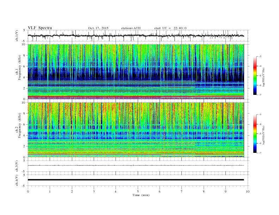Select the "start UT = 22:40:0" text
Viewport: 279px width, 215px height.
[170, 28]
